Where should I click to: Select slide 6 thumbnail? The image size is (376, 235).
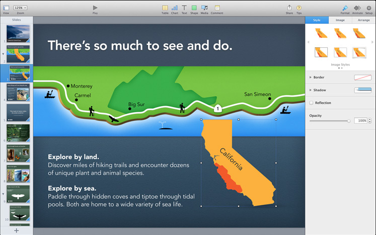[x=18, y=133]
